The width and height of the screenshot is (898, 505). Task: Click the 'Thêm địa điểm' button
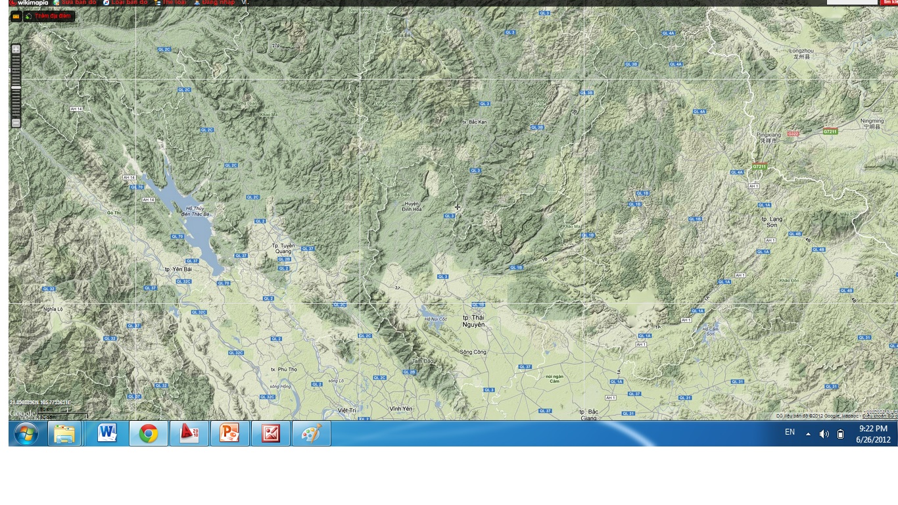click(49, 16)
